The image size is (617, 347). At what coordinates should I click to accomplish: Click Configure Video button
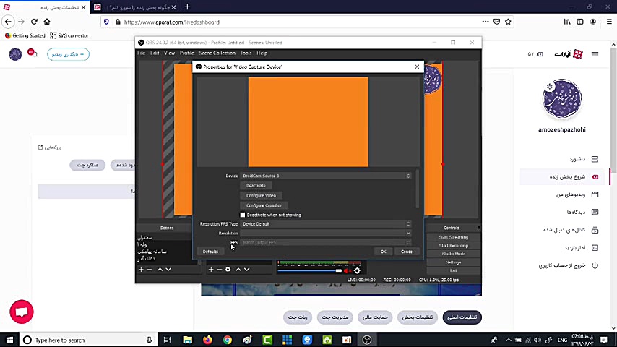261,195
